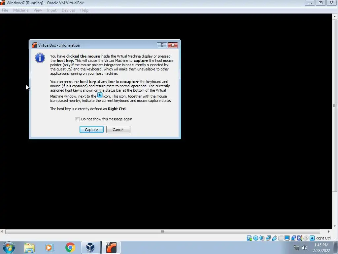This screenshot has height=254, width=338.
Task: Select the running VM 64-bit taskbar button
Action: (111, 247)
